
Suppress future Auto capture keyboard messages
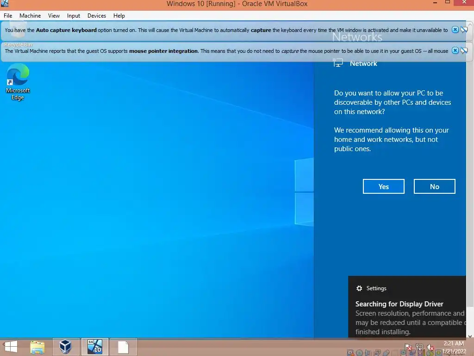[x=464, y=30]
